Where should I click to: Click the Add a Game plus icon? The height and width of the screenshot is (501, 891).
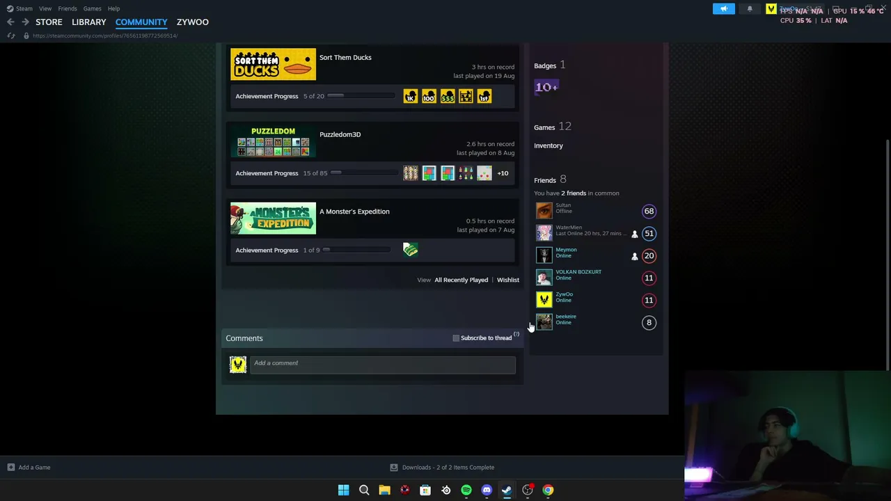pos(10,468)
